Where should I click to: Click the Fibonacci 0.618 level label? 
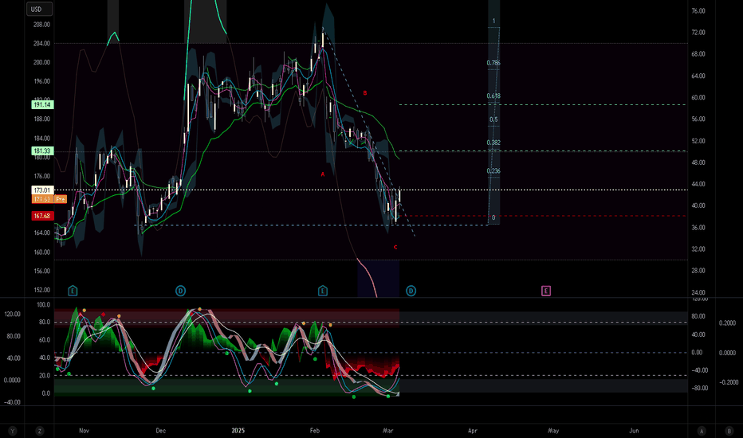tap(493, 96)
